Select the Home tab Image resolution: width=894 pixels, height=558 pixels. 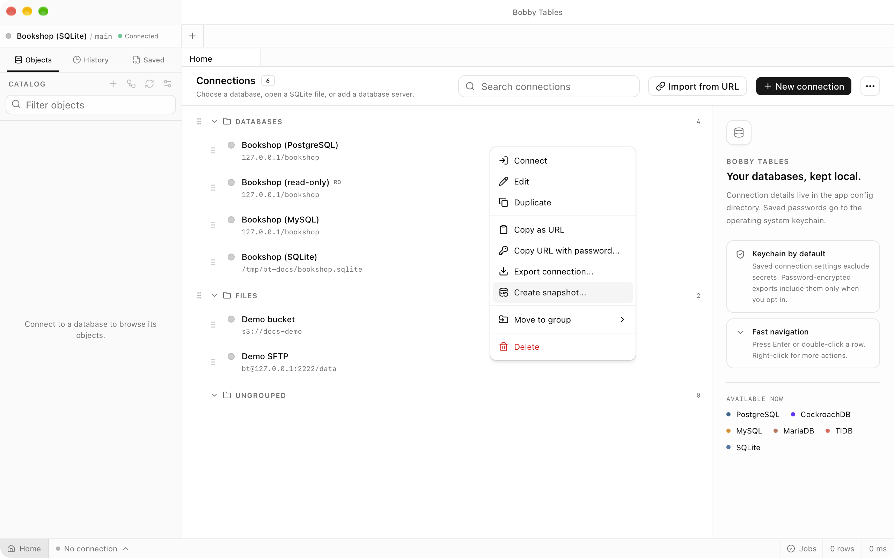point(221,59)
